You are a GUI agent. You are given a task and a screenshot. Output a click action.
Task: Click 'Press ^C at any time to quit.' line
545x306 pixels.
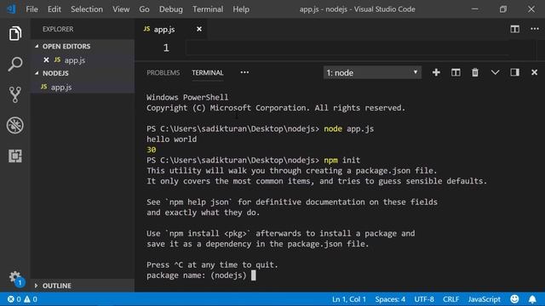[212, 265]
